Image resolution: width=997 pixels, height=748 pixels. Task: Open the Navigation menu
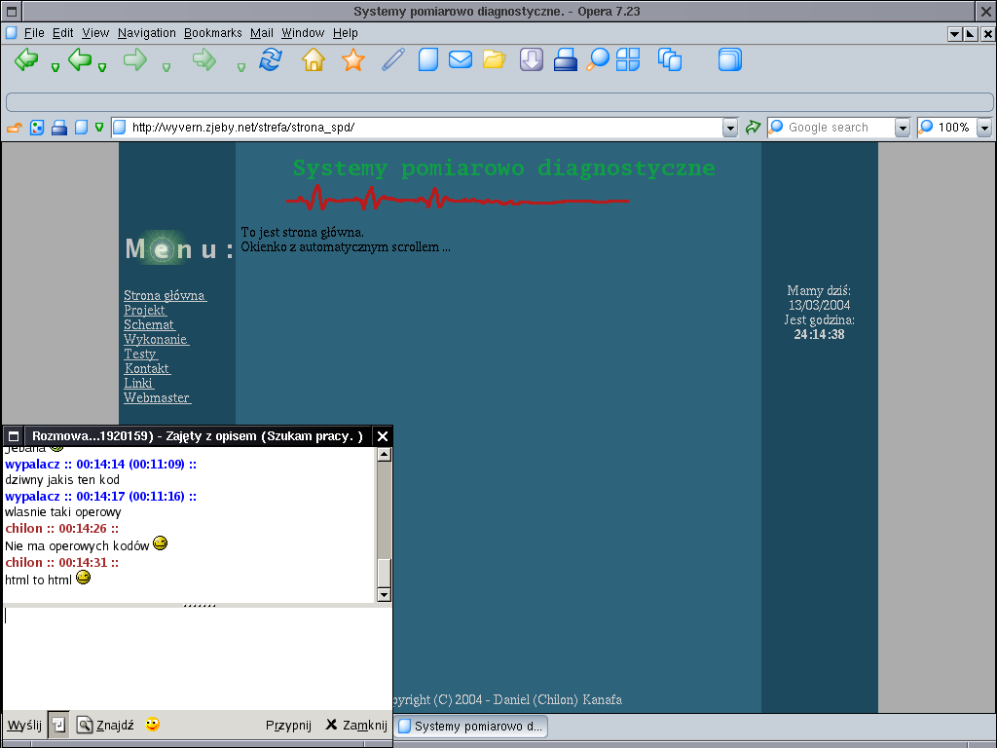(x=147, y=33)
